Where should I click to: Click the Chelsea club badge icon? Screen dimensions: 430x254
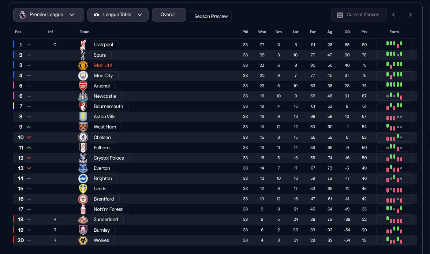click(x=83, y=138)
